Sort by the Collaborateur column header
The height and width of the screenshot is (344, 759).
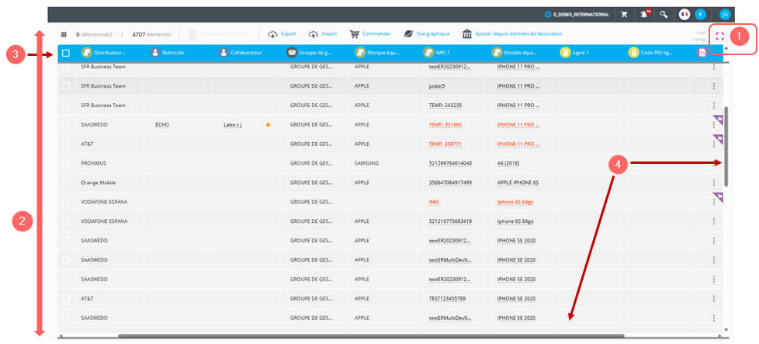[x=241, y=53]
